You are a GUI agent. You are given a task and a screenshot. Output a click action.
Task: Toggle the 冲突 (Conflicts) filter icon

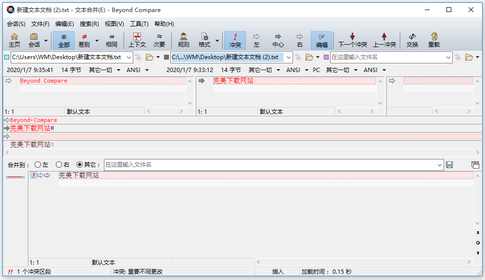(235, 40)
